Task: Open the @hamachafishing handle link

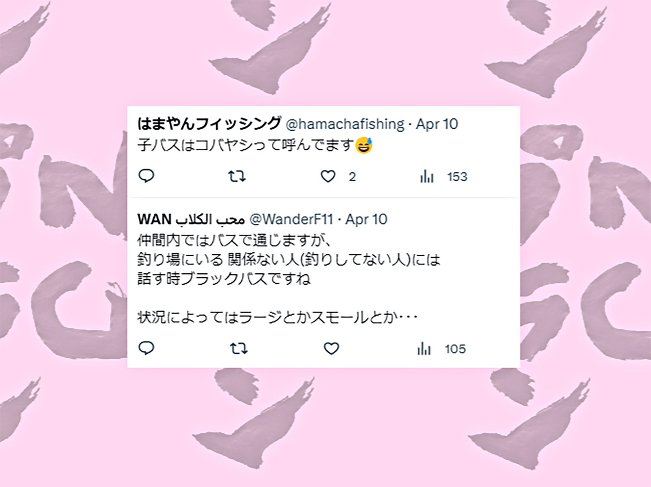Action: pyautogui.click(x=345, y=124)
